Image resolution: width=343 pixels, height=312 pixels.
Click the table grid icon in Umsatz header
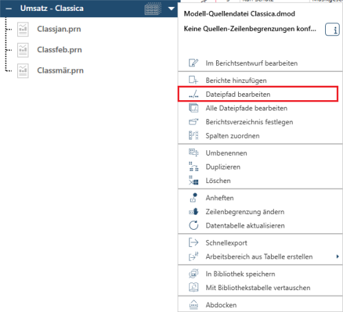pos(152,9)
